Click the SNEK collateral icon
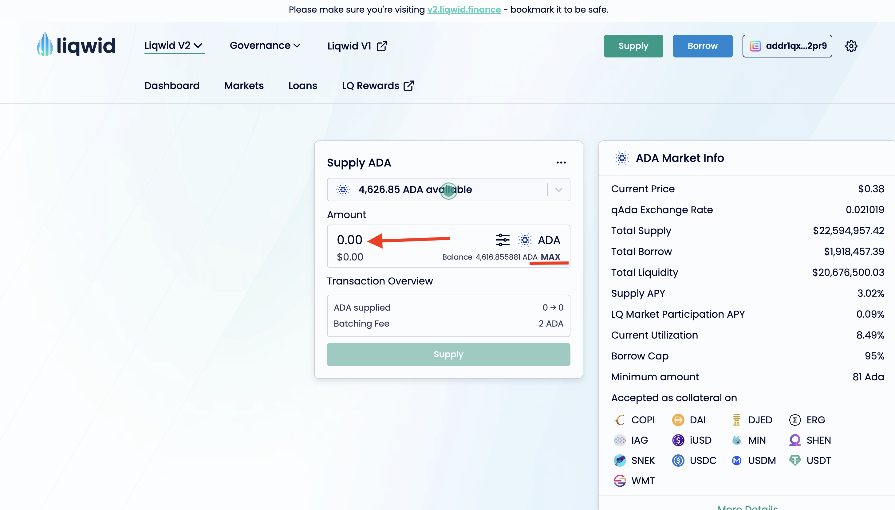This screenshot has width=895, height=510. click(620, 460)
